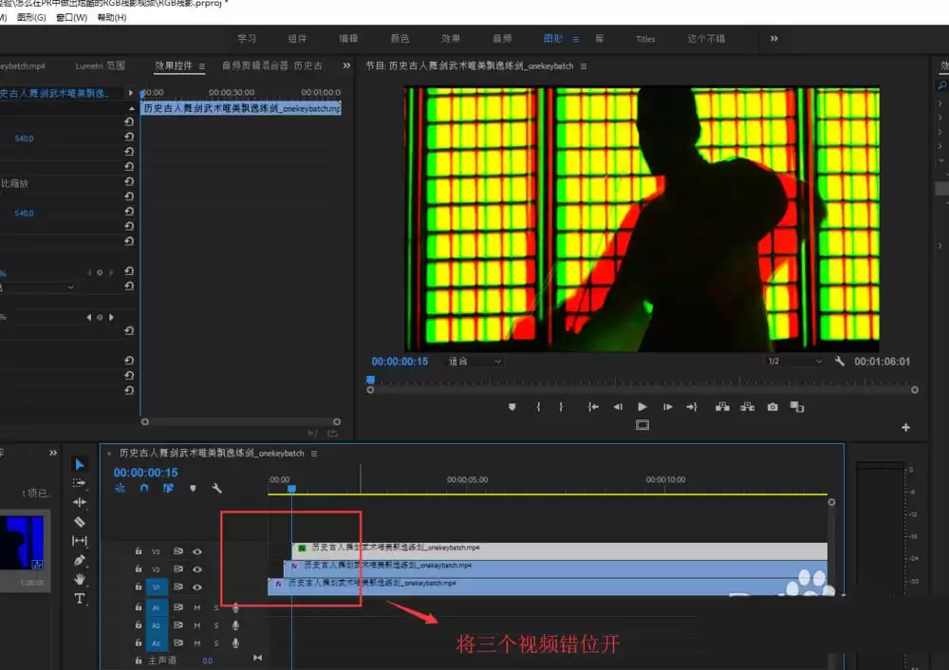Open the 窗口(W) menu
Viewport: 949px width, 670px height.
[x=71, y=17]
